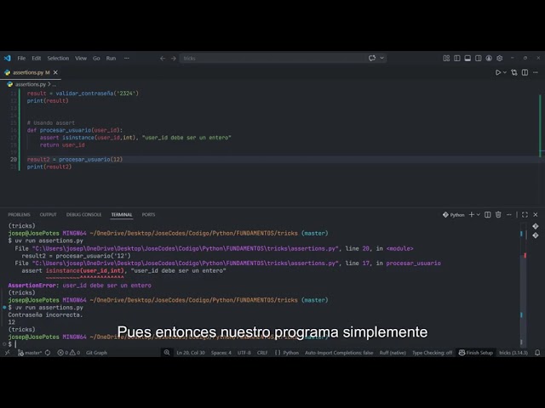Open terminal panel More Actions ellipsis
This screenshot has width=545, height=408.
click(x=509, y=215)
